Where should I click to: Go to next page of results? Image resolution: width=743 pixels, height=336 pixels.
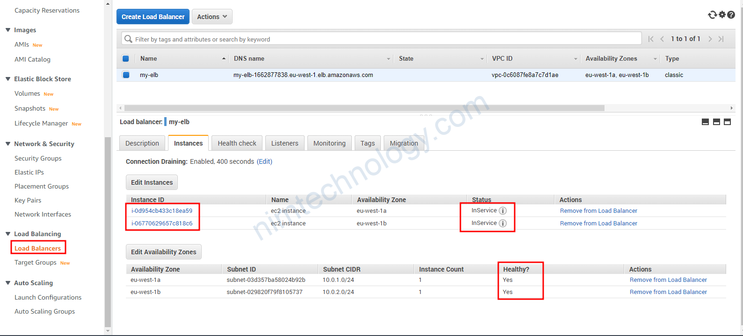click(x=710, y=39)
